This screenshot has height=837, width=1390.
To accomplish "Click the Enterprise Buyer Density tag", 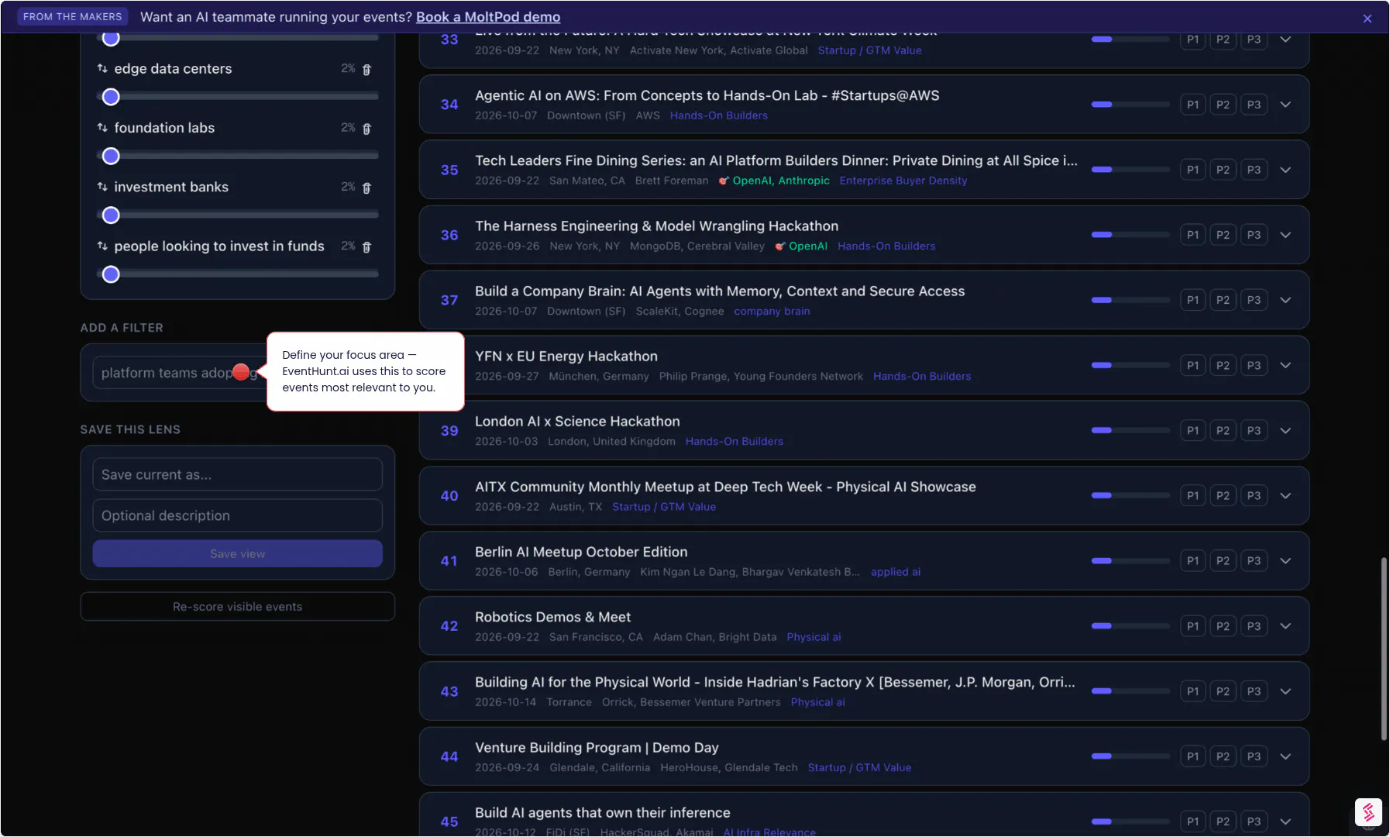I will (903, 181).
